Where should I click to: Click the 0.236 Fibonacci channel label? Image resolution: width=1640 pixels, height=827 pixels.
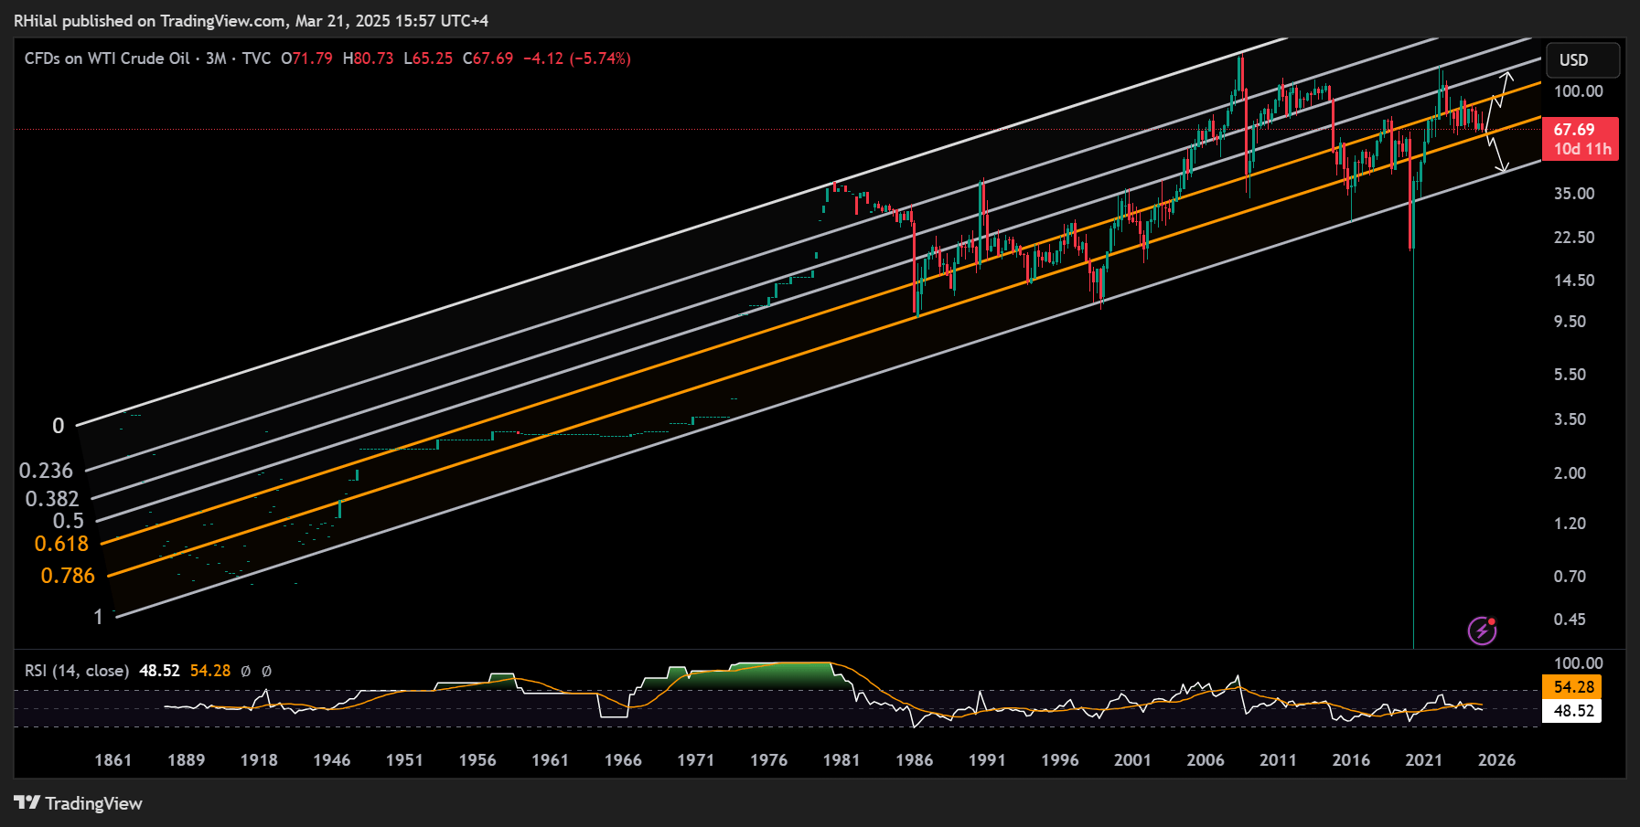[x=48, y=470]
